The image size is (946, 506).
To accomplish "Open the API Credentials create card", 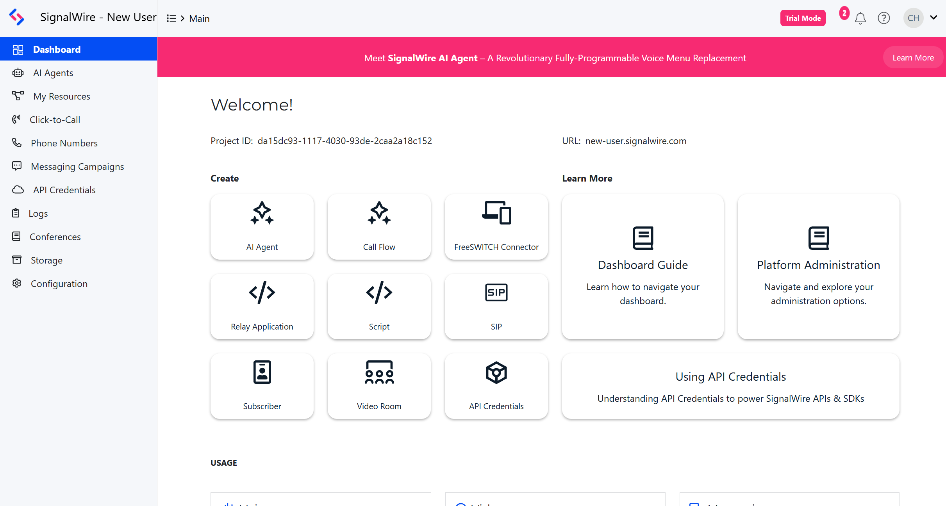I will click(496, 386).
